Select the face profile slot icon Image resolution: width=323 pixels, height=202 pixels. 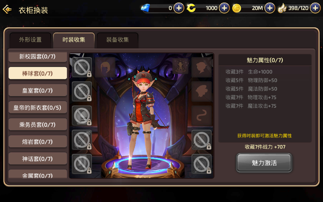[x=202, y=67]
